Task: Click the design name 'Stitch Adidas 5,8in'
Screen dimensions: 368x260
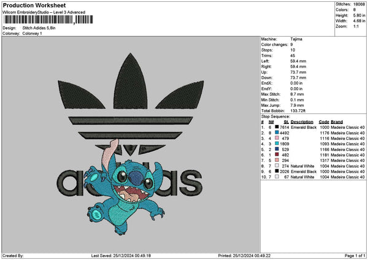Action: point(39,28)
